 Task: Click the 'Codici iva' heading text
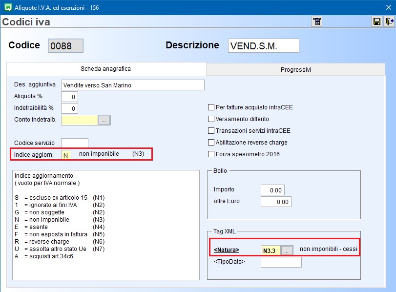pos(26,22)
